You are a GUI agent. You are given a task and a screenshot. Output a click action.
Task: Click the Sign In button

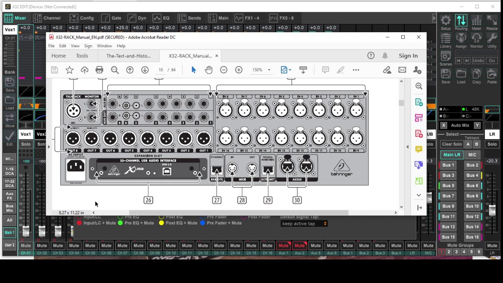(x=408, y=56)
